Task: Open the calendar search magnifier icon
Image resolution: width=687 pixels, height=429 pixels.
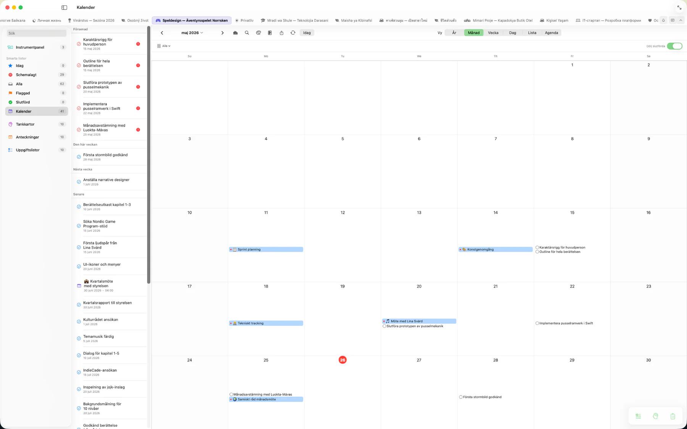Action: pyautogui.click(x=247, y=33)
